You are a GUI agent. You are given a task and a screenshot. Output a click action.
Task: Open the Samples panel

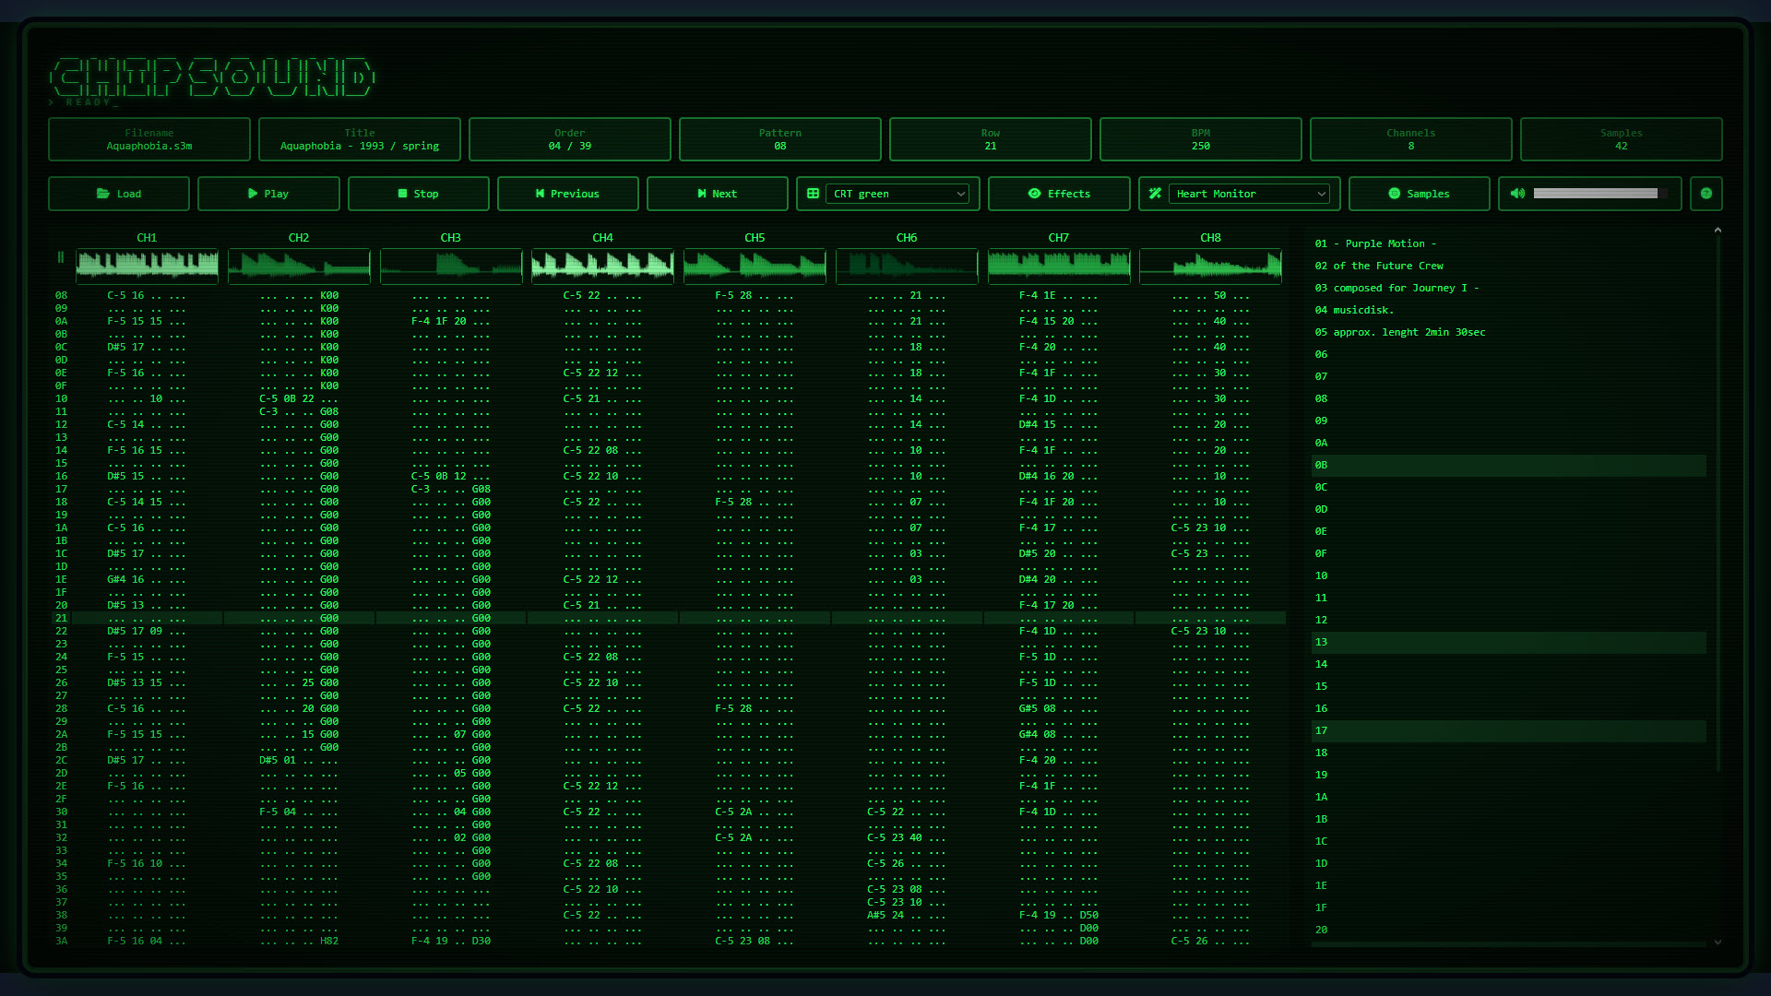(x=1419, y=194)
